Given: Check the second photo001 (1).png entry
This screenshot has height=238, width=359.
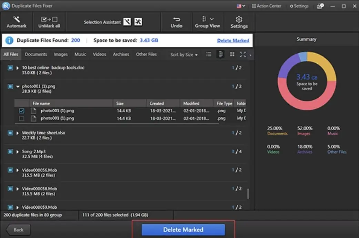Looking at the screenshot, I should point(22,118).
